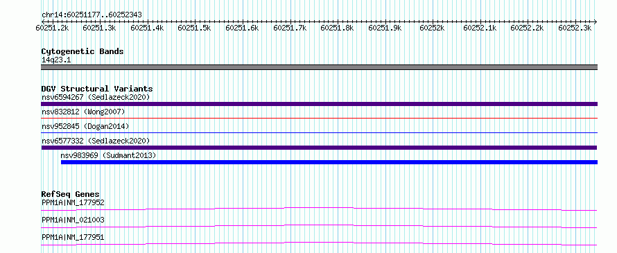Open variant nsv6577332 (Sedlazeck2020) label
The width and height of the screenshot is (617, 253).
pyautogui.click(x=96, y=141)
